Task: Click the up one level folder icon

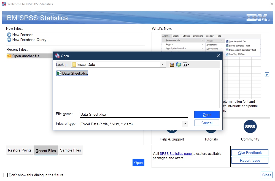Action: (172, 65)
